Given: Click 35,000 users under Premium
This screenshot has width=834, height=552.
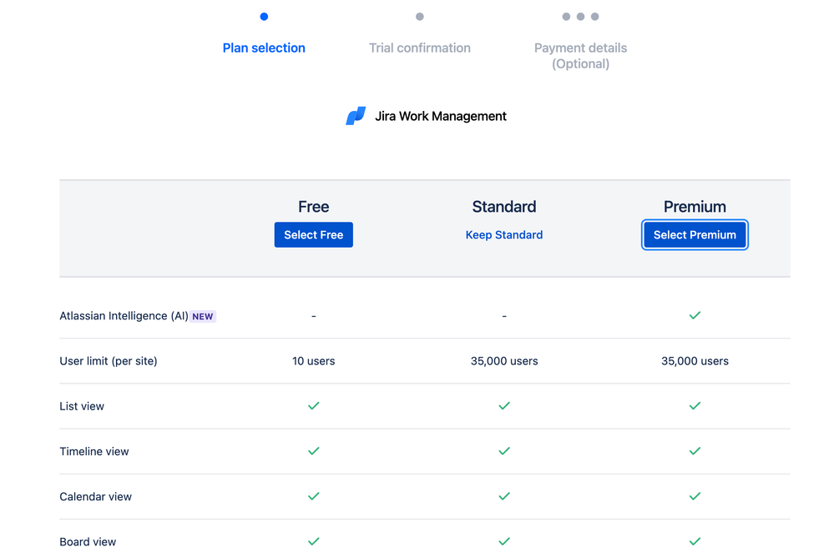Looking at the screenshot, I should tap(695, 361).
